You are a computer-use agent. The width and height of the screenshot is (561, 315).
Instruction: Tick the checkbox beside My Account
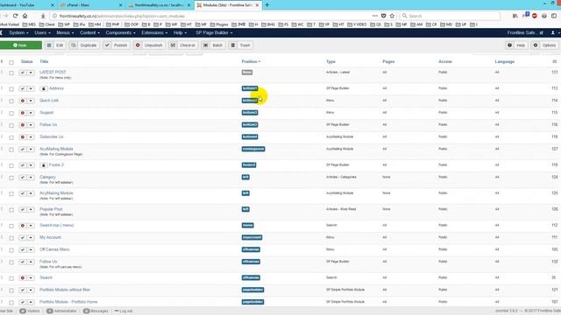[x=11, y=238]
